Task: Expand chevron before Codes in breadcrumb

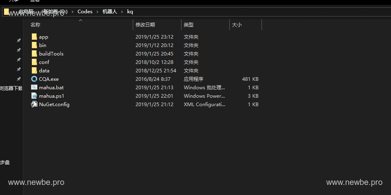Action: coord(72,12)
